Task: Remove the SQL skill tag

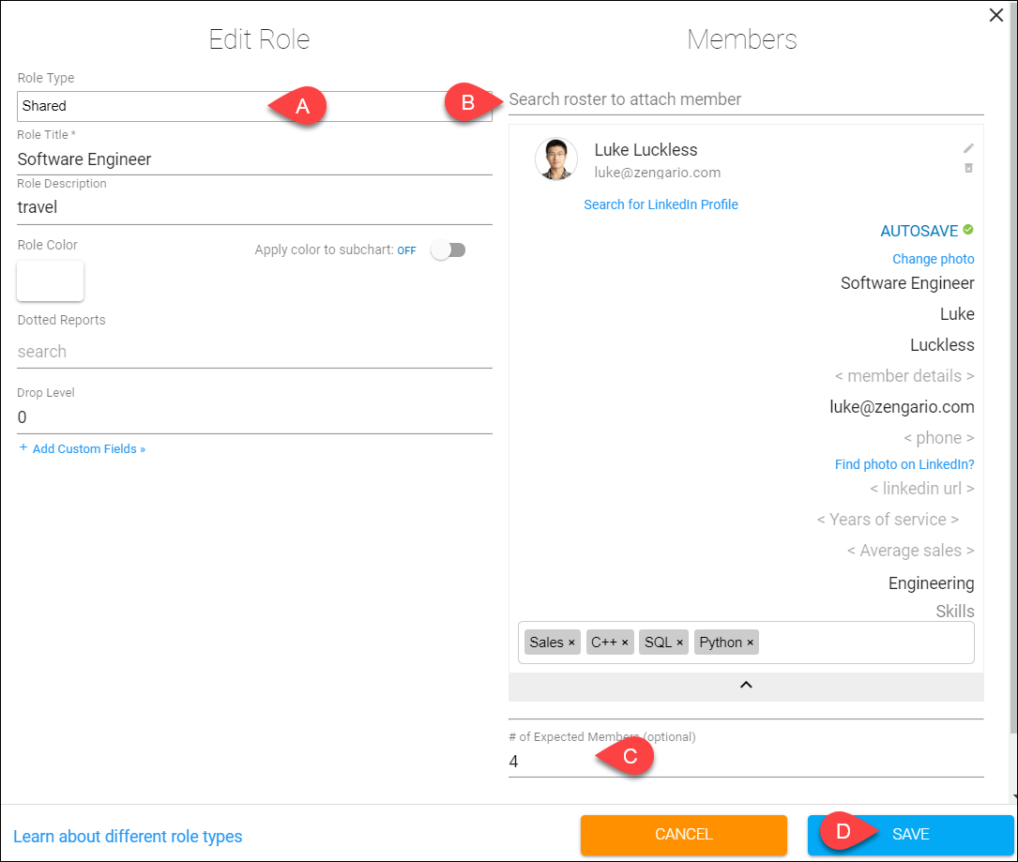Action: coord(679,643)
